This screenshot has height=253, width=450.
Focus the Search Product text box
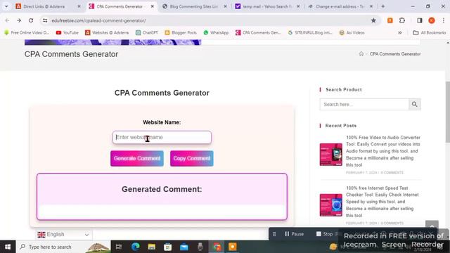tap(364, 105)
